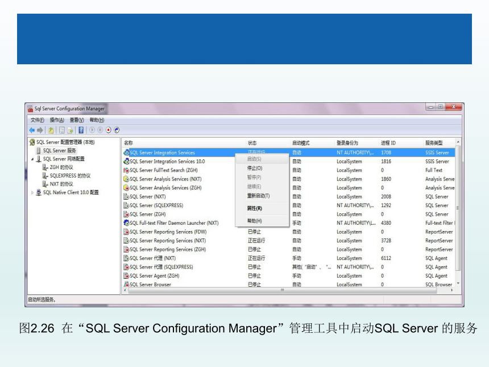Click the Up one level folder icon
This screenshot has height=367, width=489.
click(x=51, y=130)
